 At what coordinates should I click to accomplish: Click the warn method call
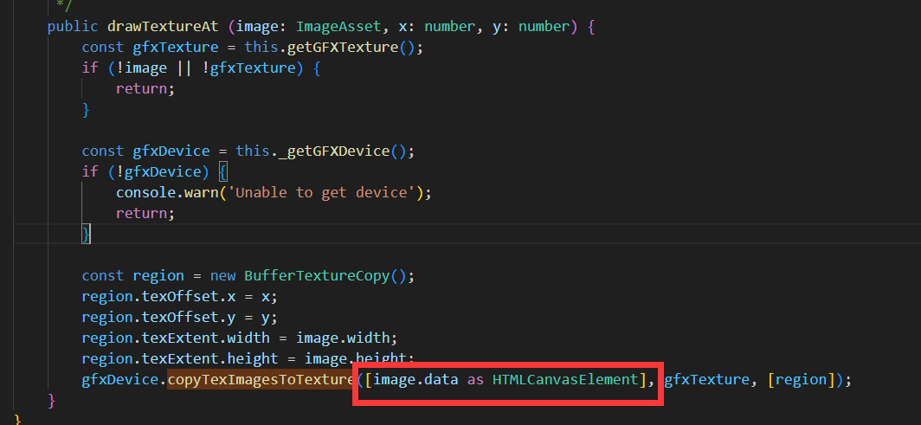[201, 192]
